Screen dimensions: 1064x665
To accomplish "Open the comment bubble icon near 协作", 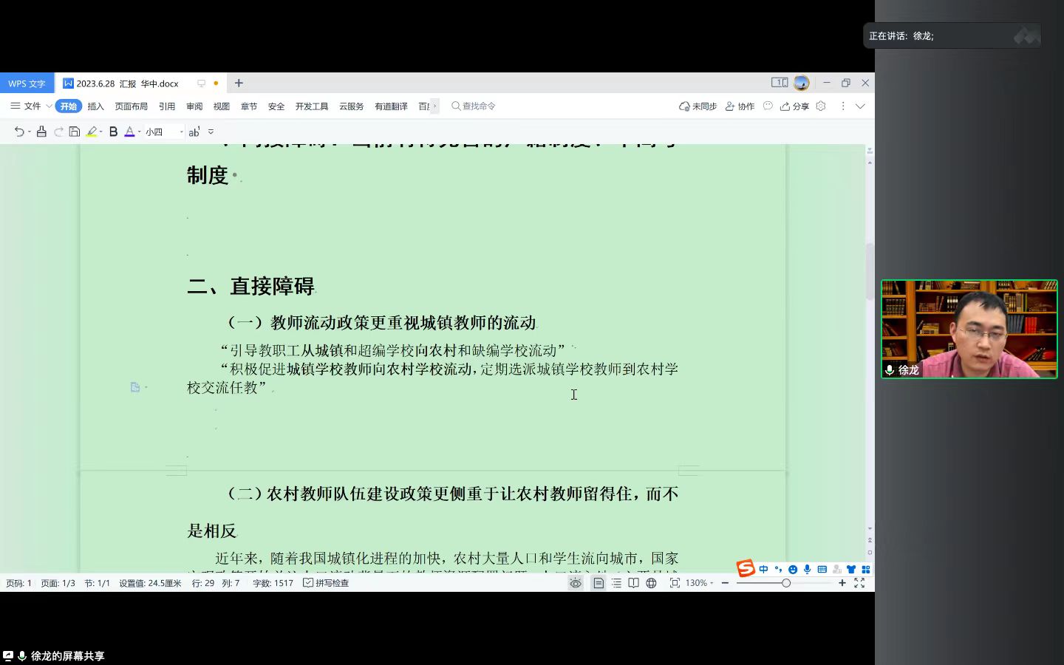I will click(x=768, y=106).
